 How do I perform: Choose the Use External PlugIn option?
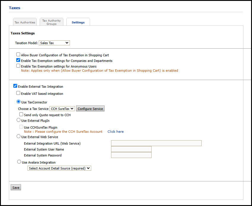[19, 120]
